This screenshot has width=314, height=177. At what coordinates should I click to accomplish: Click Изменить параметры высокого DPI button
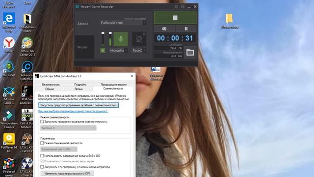point(67,174)
